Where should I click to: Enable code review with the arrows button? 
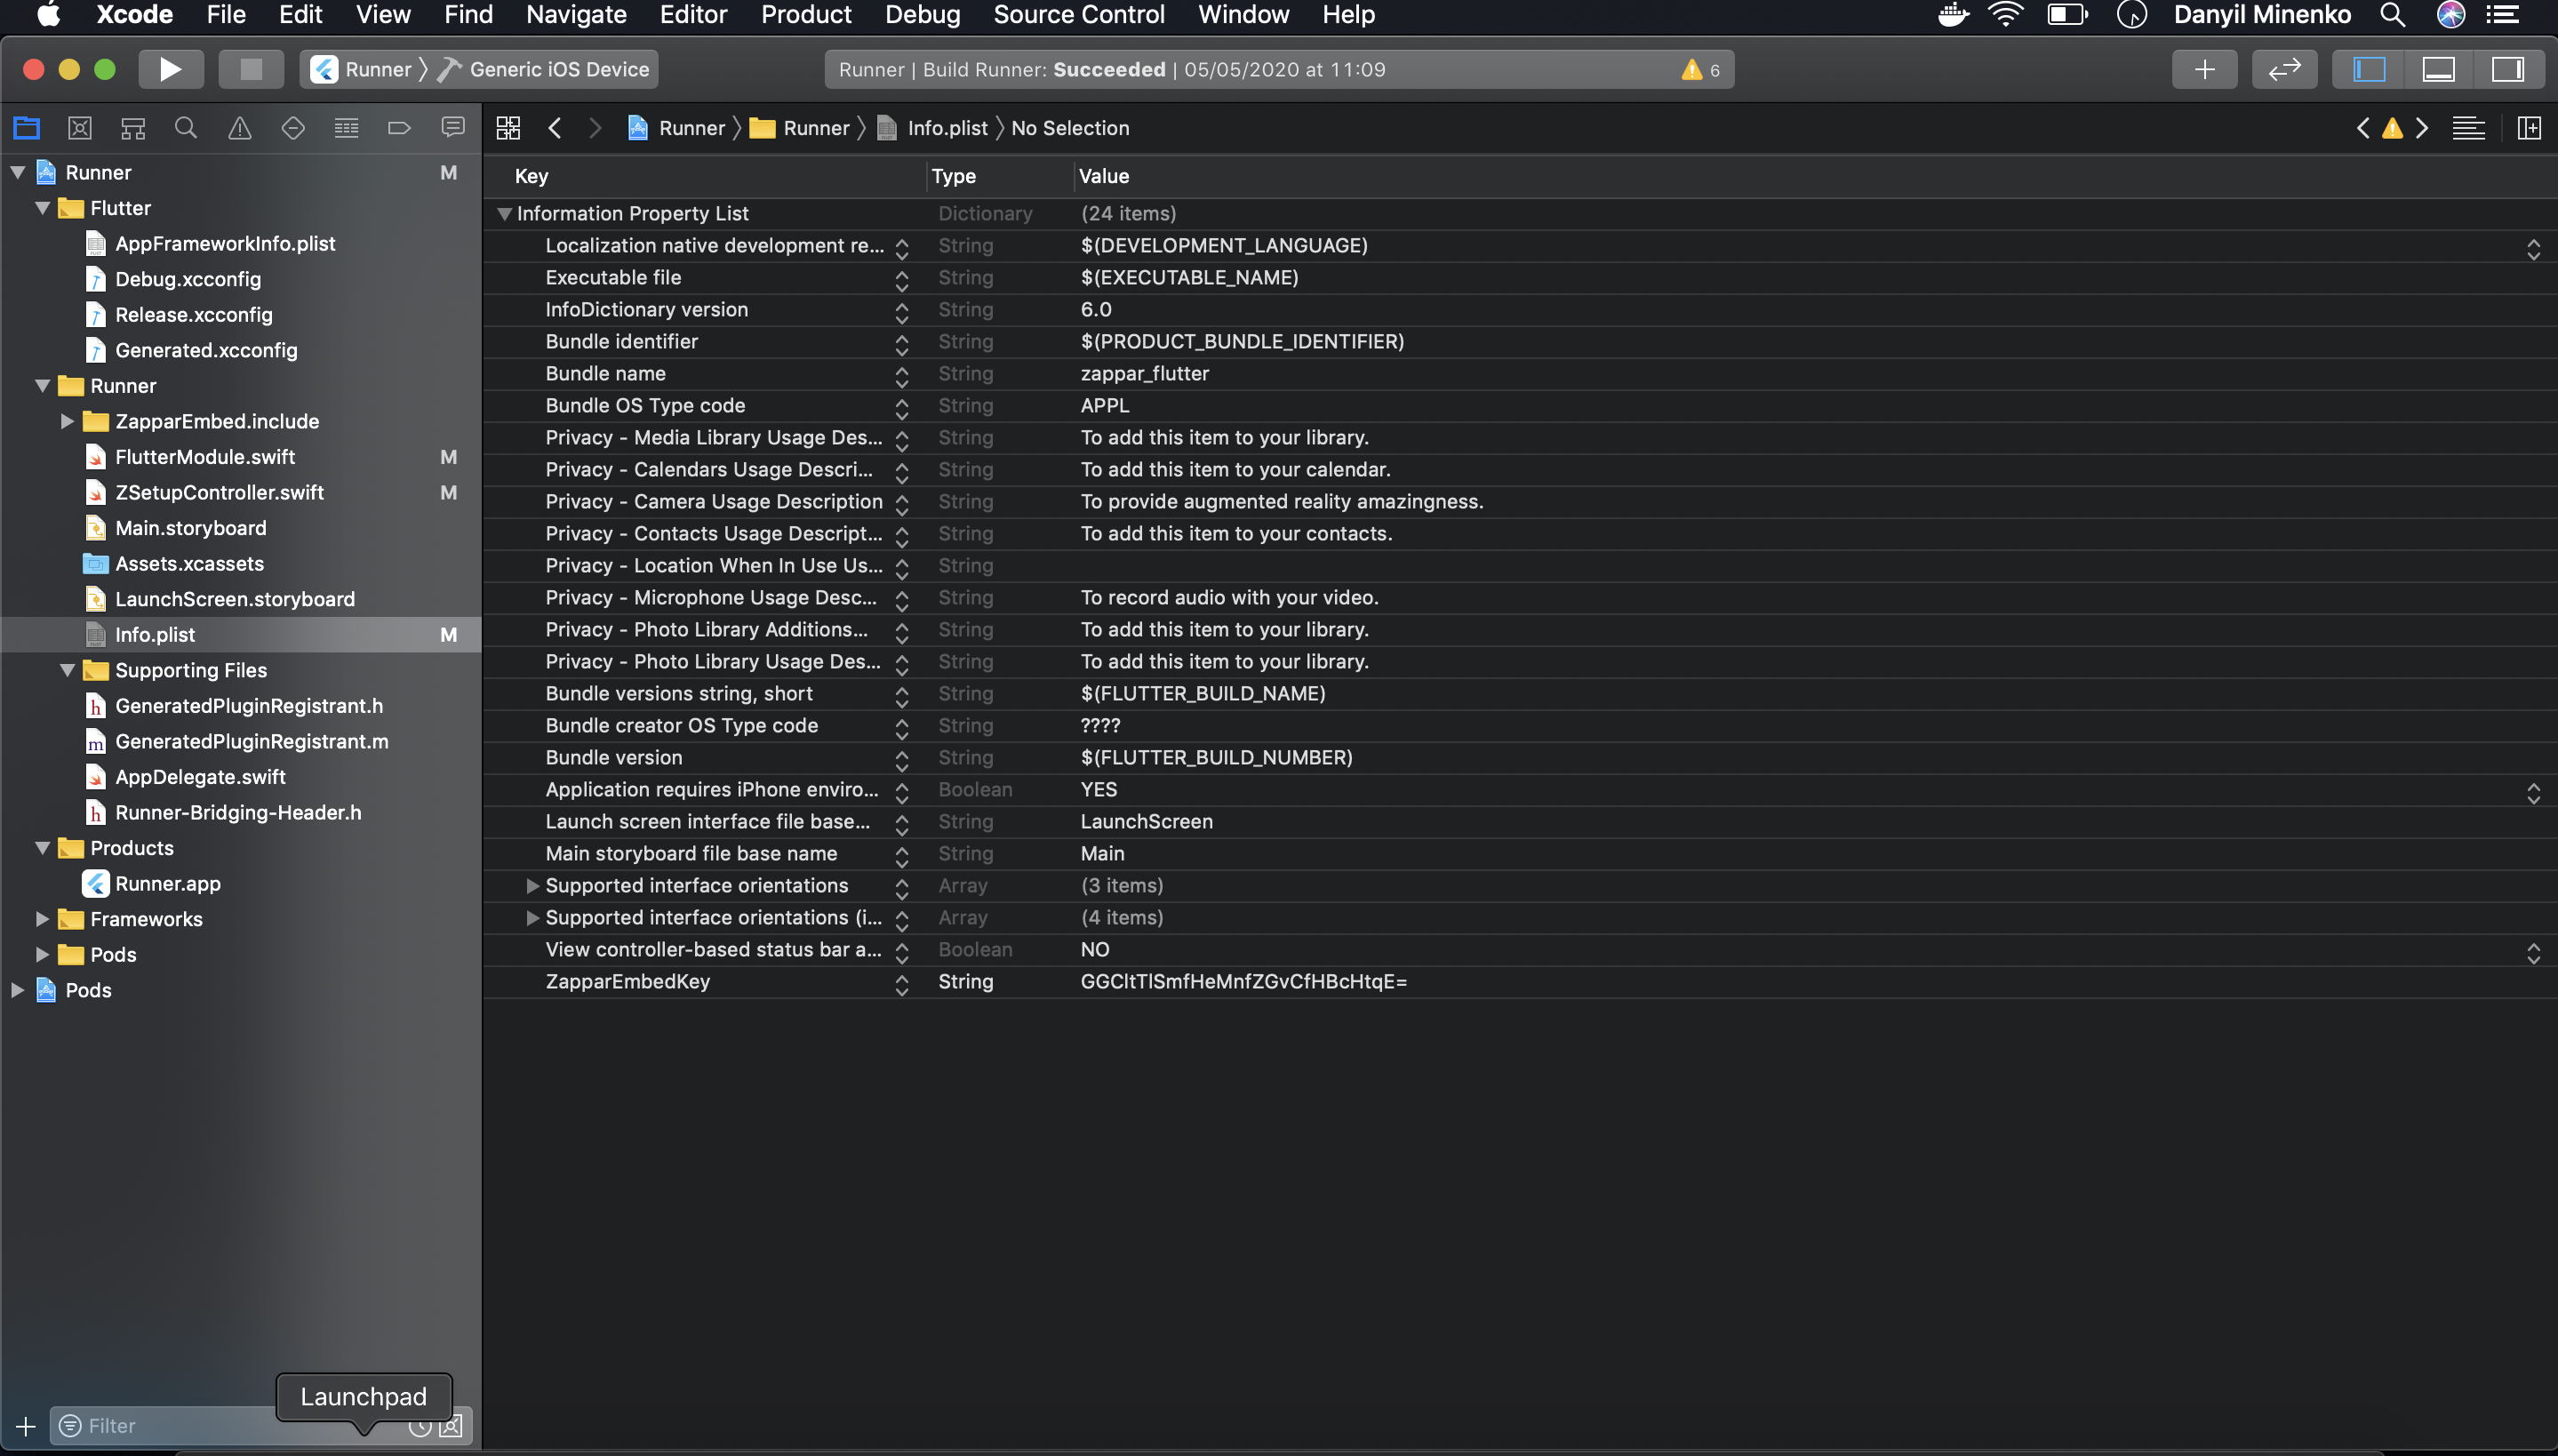(2284, 69)
